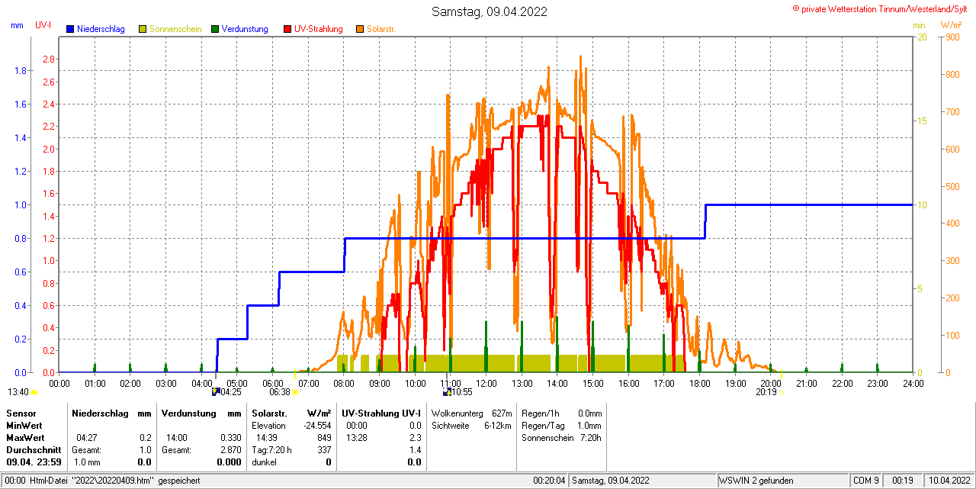Click the Regen/Tag 1.0mm entry
Screen dimensions: 976x489
tap(562, 425)
